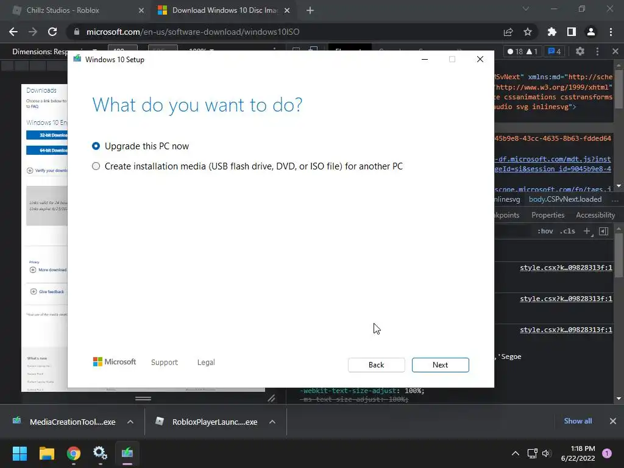This screenshot has width=624, height=468.
Task: Select Upgrade this PC now option
Action: [x=140, y=146]
